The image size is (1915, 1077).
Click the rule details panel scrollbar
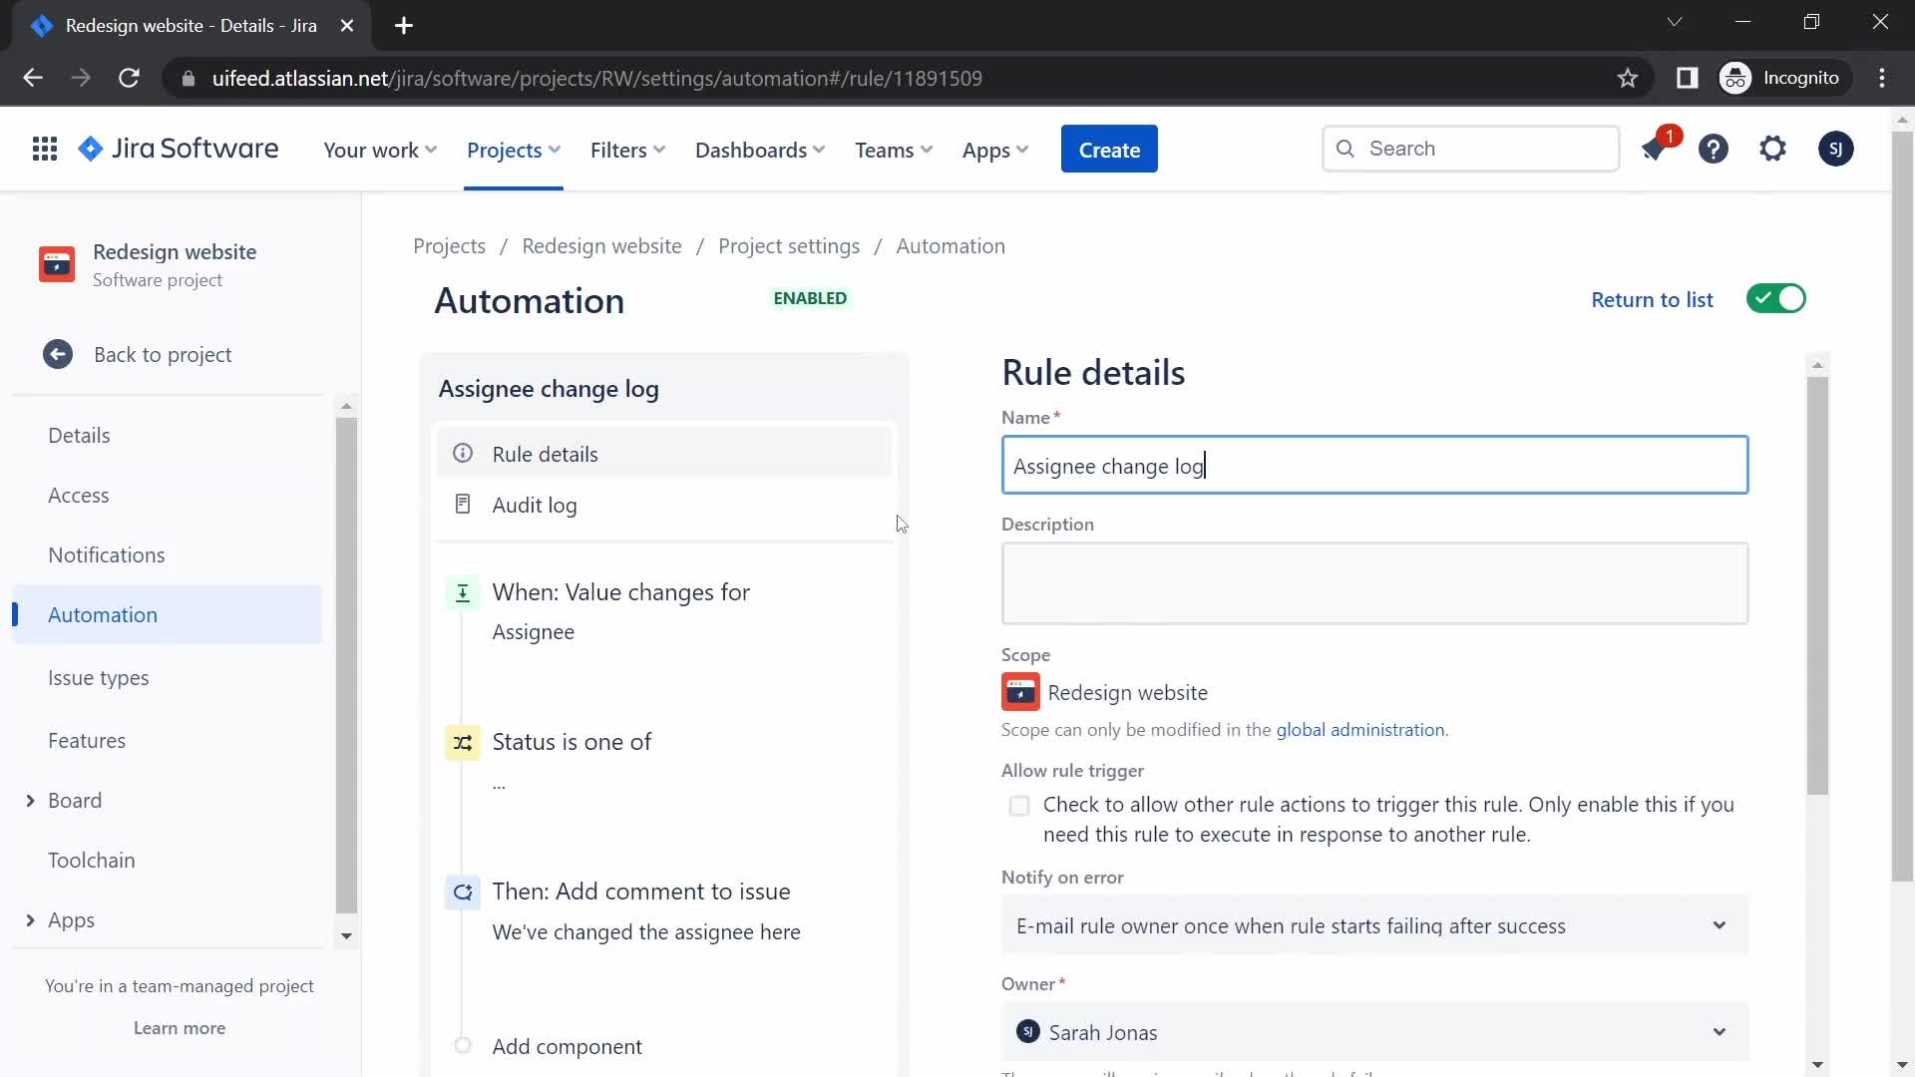pyautogui.click(x=1817, y=585)
